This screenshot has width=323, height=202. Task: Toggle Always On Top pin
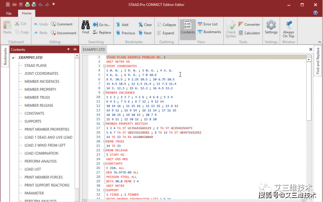(x=288, y=29)
